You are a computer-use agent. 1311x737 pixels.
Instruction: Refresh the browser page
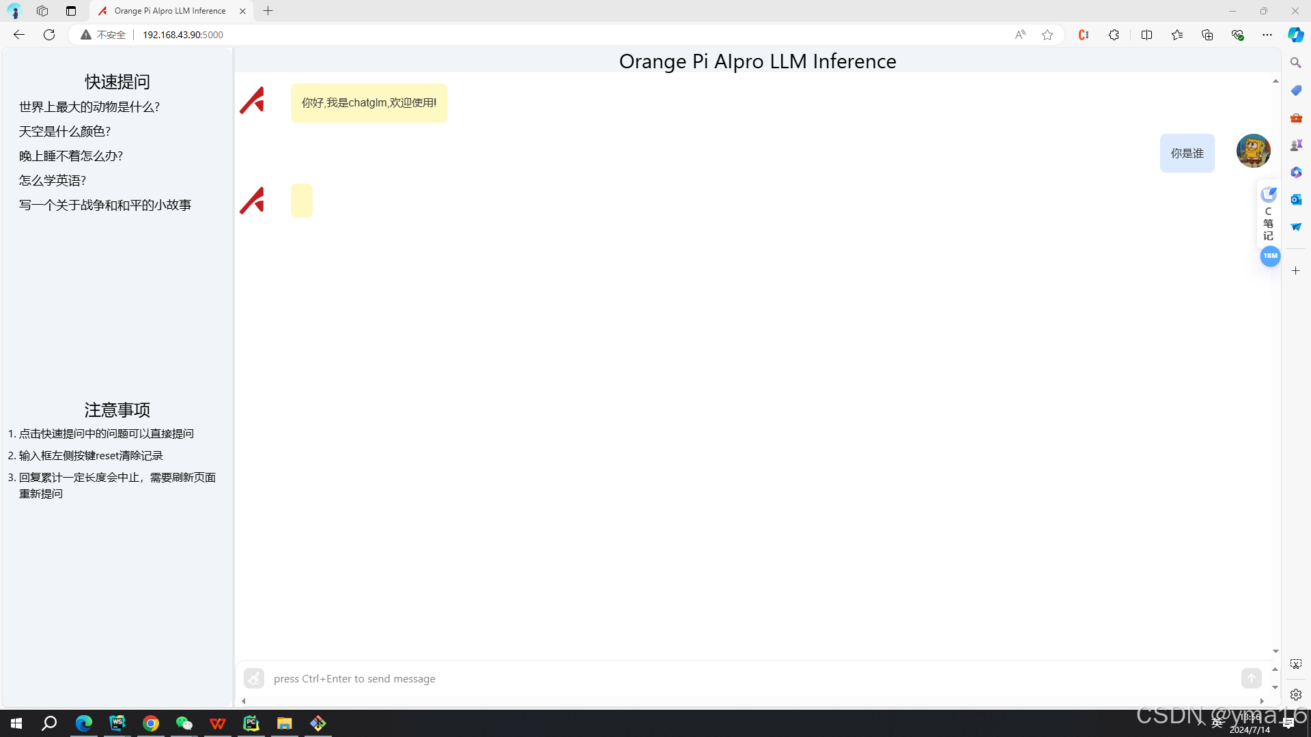[49, 35]
